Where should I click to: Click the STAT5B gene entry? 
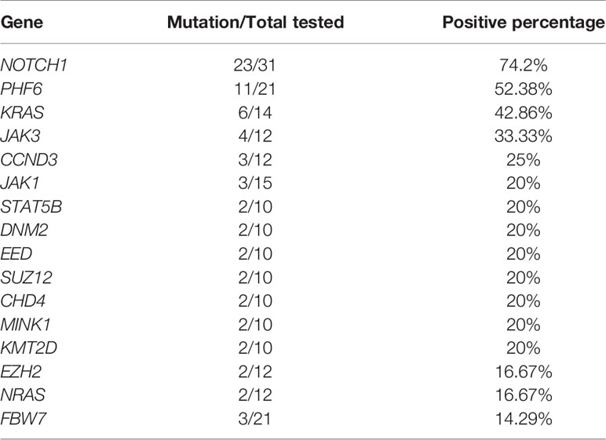pos(31,207)
